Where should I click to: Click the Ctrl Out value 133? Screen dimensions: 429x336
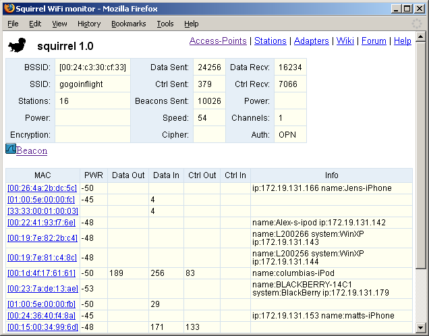coord(192,327)
